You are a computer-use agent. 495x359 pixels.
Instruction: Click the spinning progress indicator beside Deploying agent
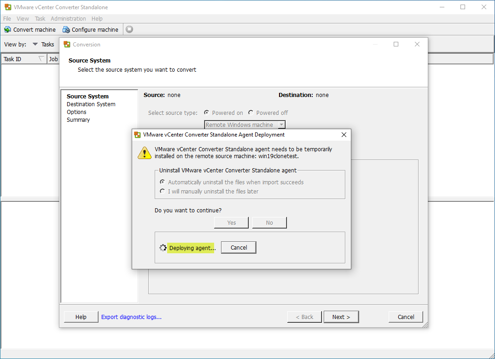pyautogui.click(x=163, y=248)
